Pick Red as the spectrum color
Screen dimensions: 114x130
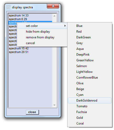pos(90,32)
